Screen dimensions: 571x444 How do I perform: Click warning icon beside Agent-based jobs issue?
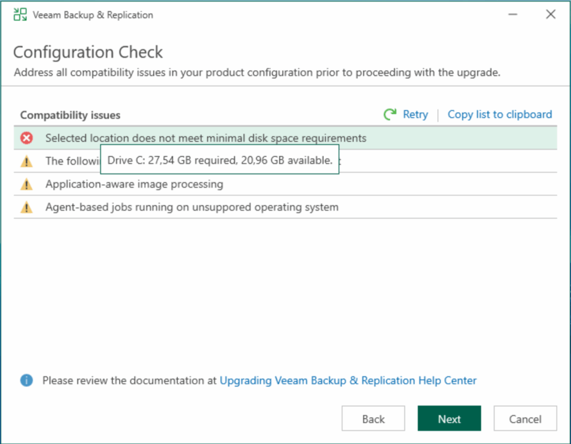(x=27, y=207)
